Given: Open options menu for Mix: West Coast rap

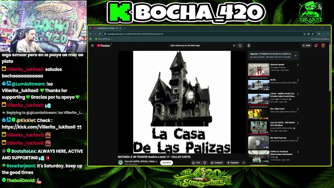Looking at the screenshot, I should pyautogui.click(x=298, y=138).
